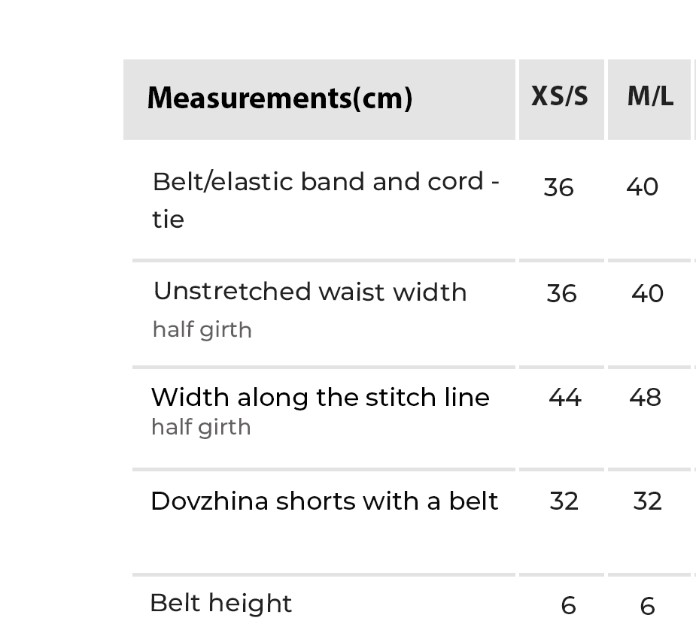The image size is (696, 636).
Task: Click M/L value 32 for Dovzhina shorts
Action: point(647,501)
